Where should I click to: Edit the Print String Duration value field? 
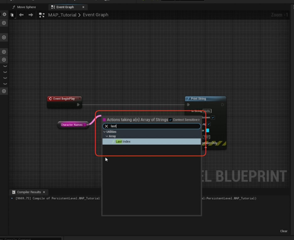click(x=206, y=137)
